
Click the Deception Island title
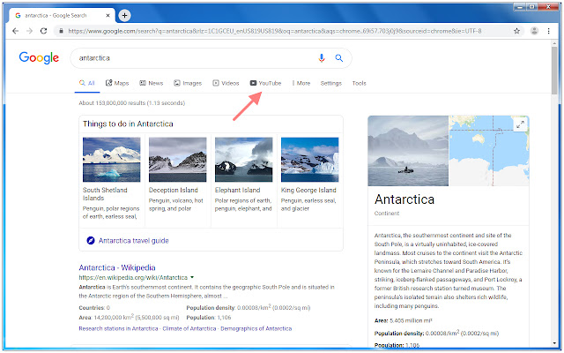click(x=174, y=190)
